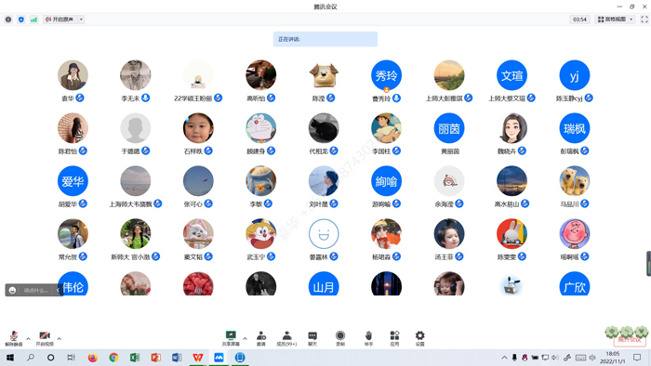The image size is (651, 366).
Task: Start screen sharing (共享屏幕)
Action: (x=231, y=338)
